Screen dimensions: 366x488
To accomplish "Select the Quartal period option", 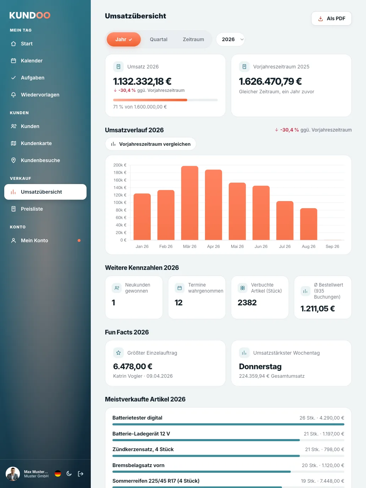I will click(x=159, y=39).
